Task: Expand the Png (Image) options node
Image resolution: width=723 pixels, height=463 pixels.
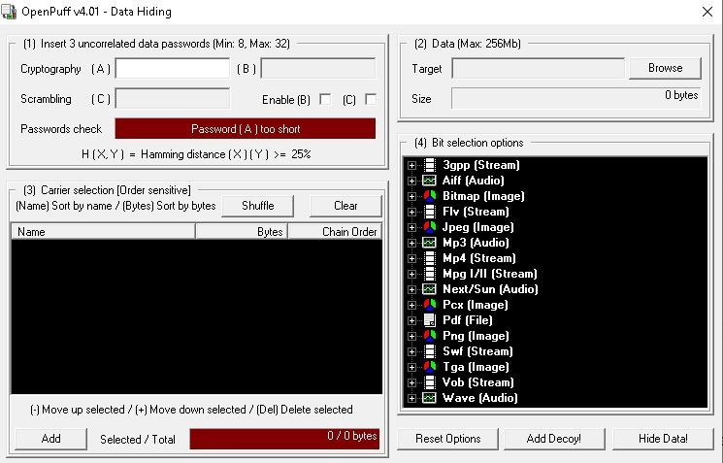Action: coord(412,336)
